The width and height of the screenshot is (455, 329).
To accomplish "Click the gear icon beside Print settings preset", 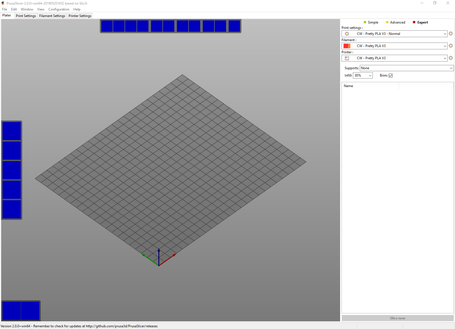I will (451, 33).
